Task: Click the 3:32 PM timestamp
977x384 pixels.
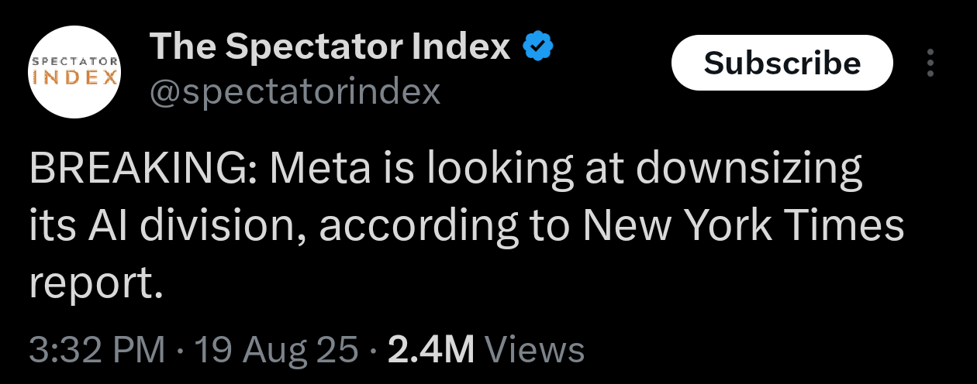Action: 97,349
